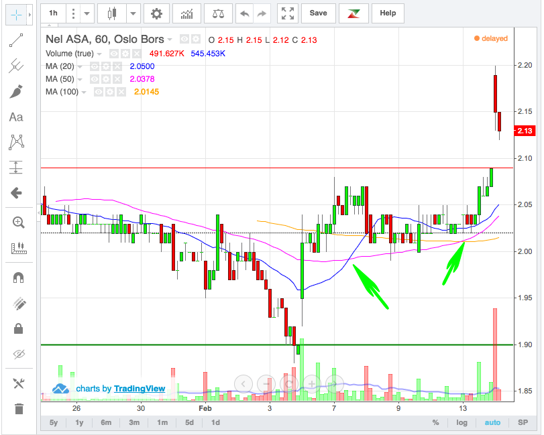Toggle percent scale
The height and width of the screenshot is (435, 544).
436,422
